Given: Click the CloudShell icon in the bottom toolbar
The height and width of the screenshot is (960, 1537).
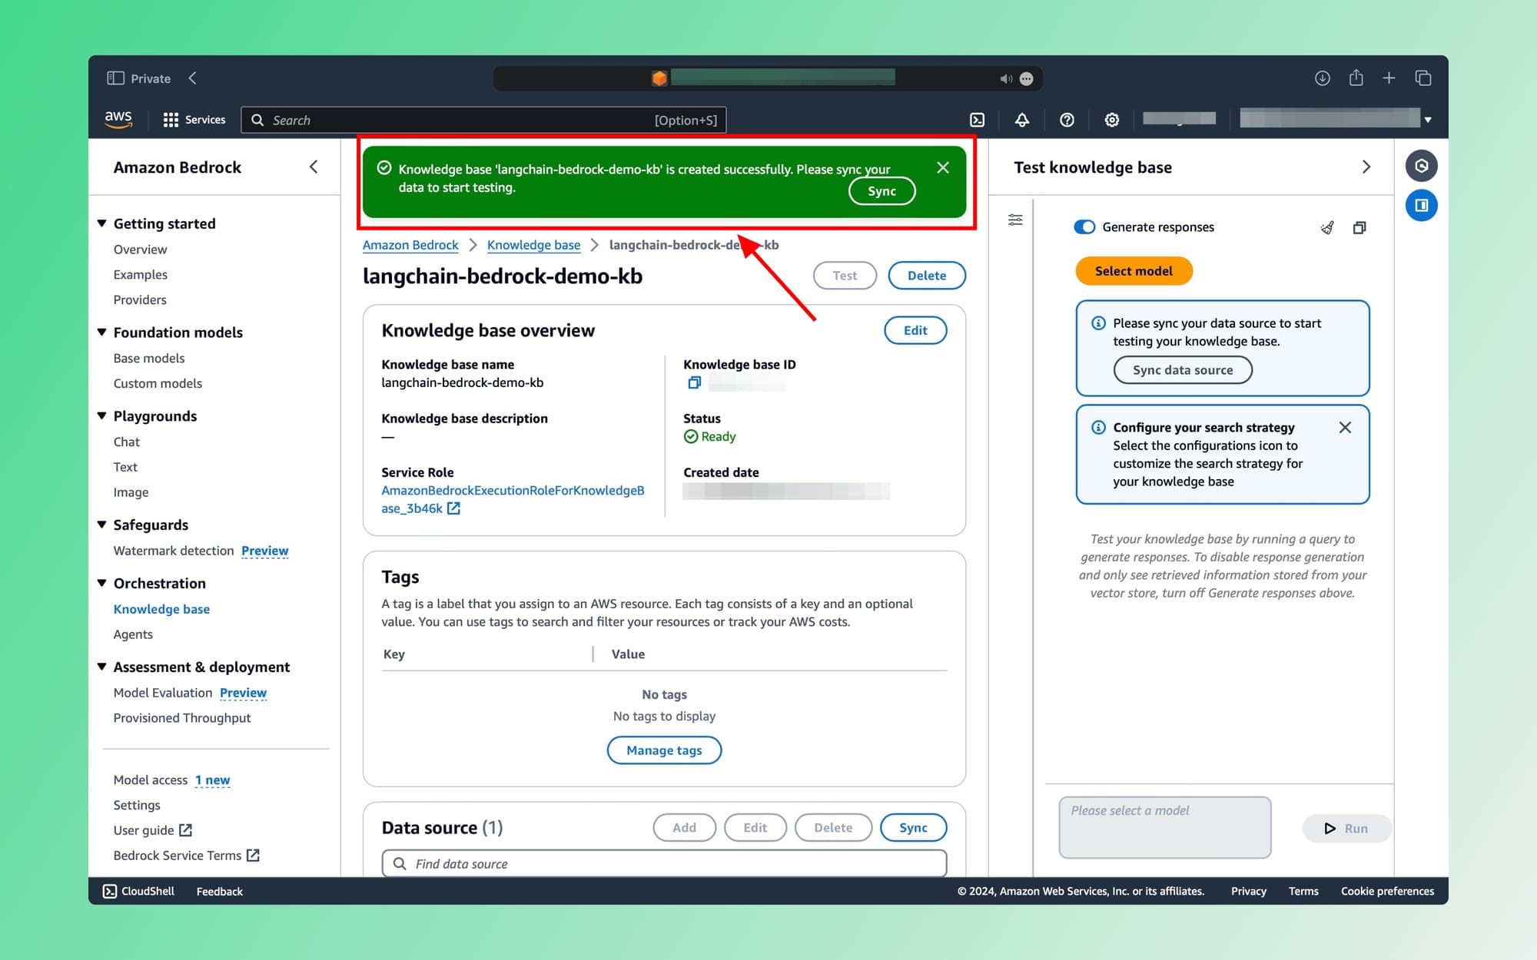Looking at the screenshot, I should pyautogui.click(x=108, y=890).
